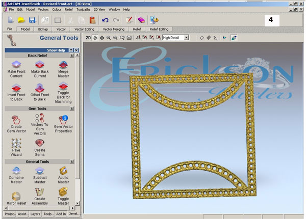Switch to the Bitmap toolbar tab

[43, 29]
